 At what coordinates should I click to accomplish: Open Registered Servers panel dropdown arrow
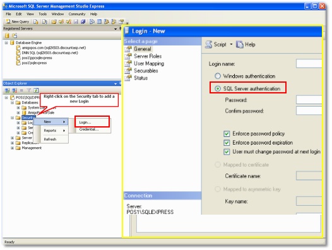(x=116, y=28)
